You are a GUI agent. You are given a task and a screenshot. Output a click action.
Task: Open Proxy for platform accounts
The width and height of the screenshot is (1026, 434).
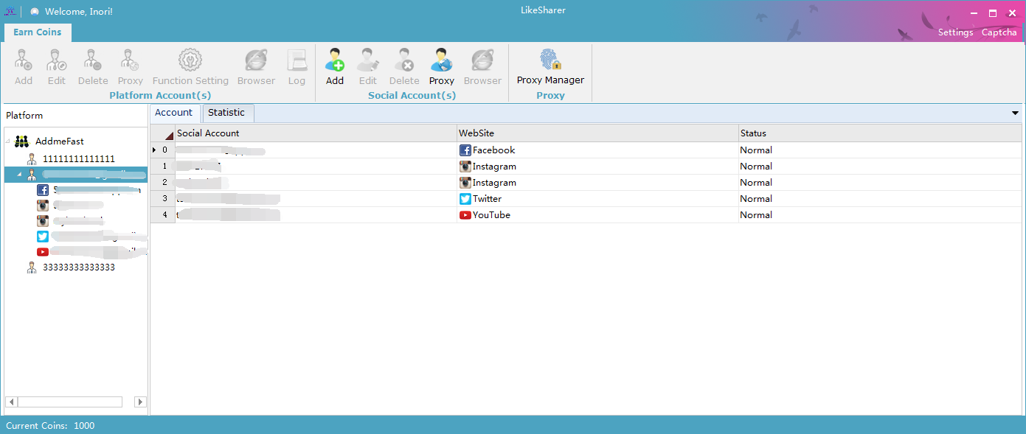pos(131,67)
